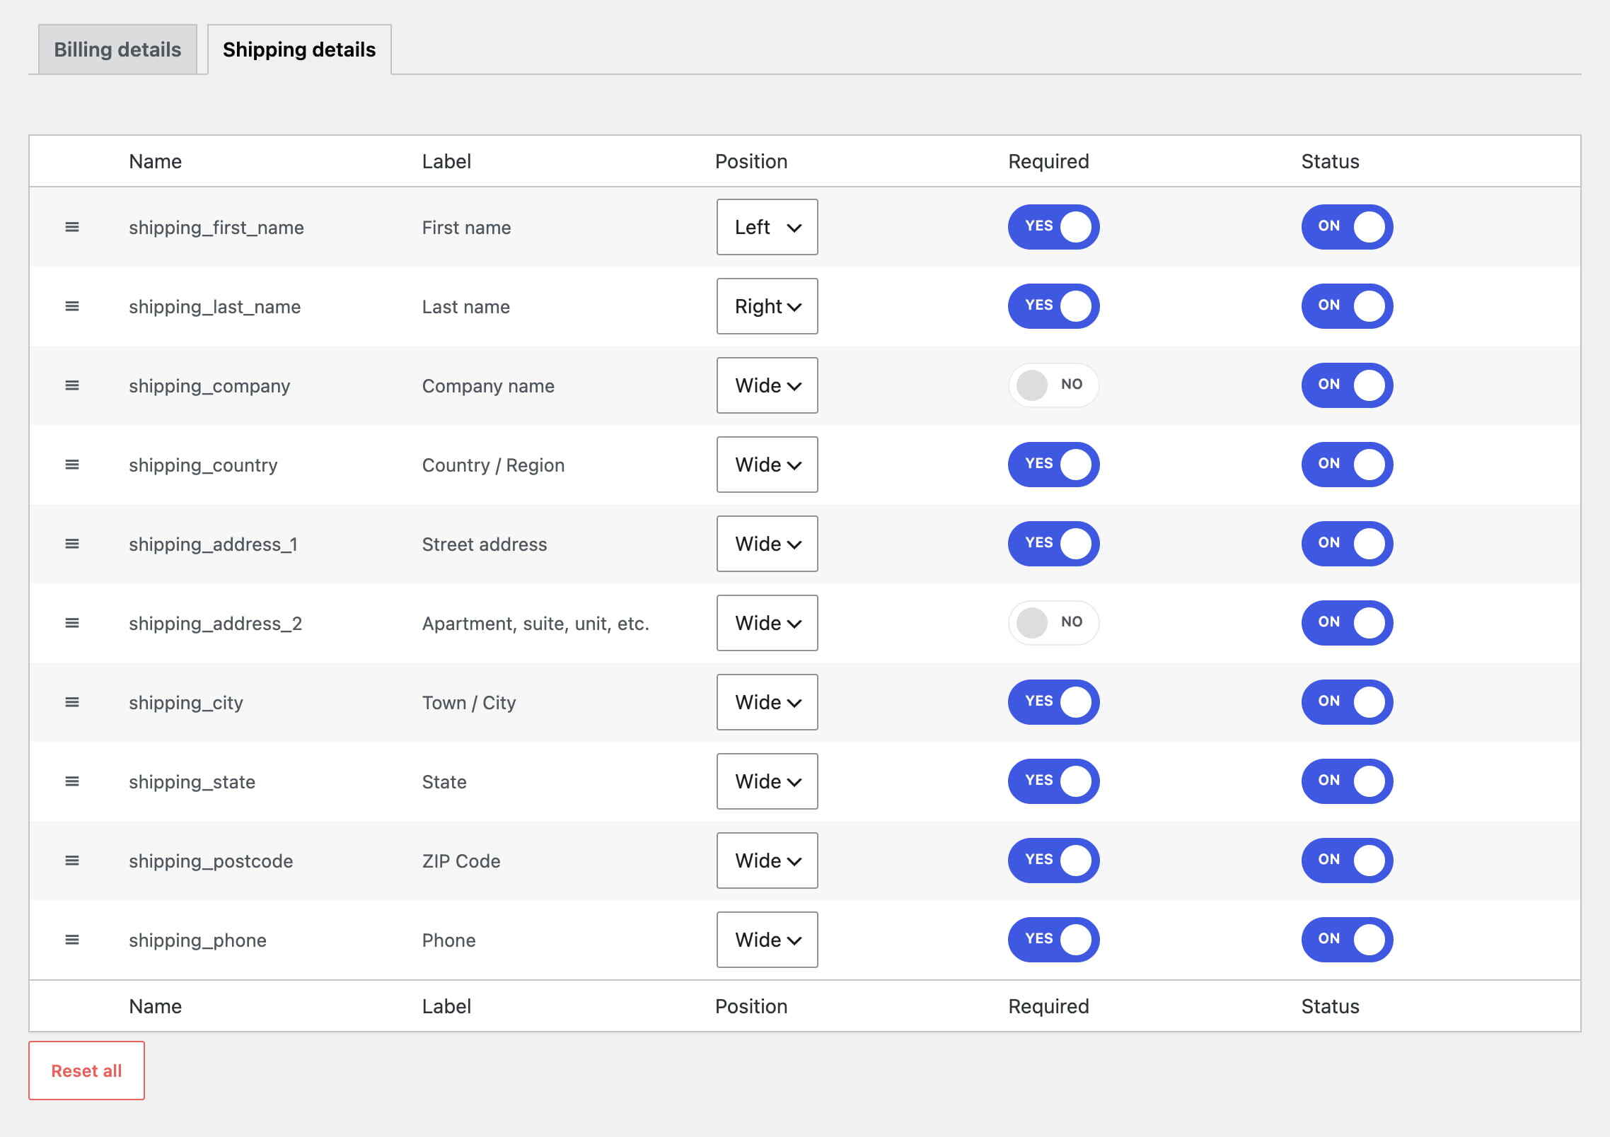
Task: Toggle Required for Last name field
Action: 1053,306
